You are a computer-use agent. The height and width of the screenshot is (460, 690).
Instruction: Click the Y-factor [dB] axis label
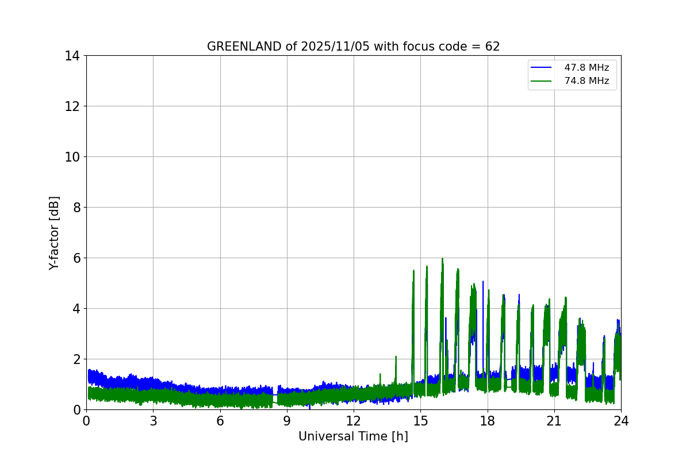[x=54, y=233]
